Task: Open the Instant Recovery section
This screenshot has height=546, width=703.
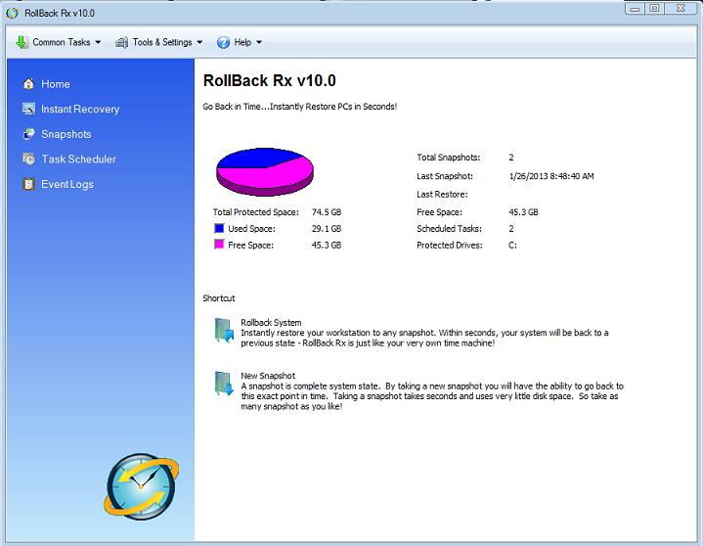Action: tap(80, 109)
